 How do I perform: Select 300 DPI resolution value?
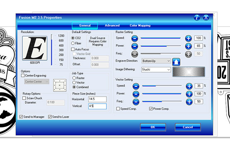pyautogui.click(x=61, y=50)
